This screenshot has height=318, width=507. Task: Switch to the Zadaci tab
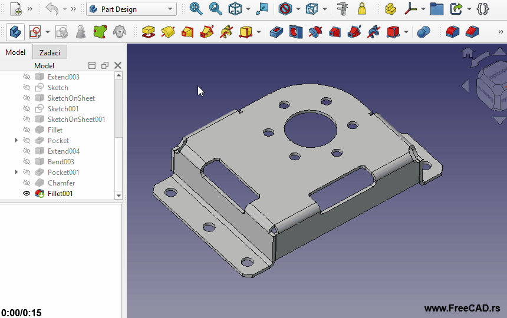click(50, 52)
